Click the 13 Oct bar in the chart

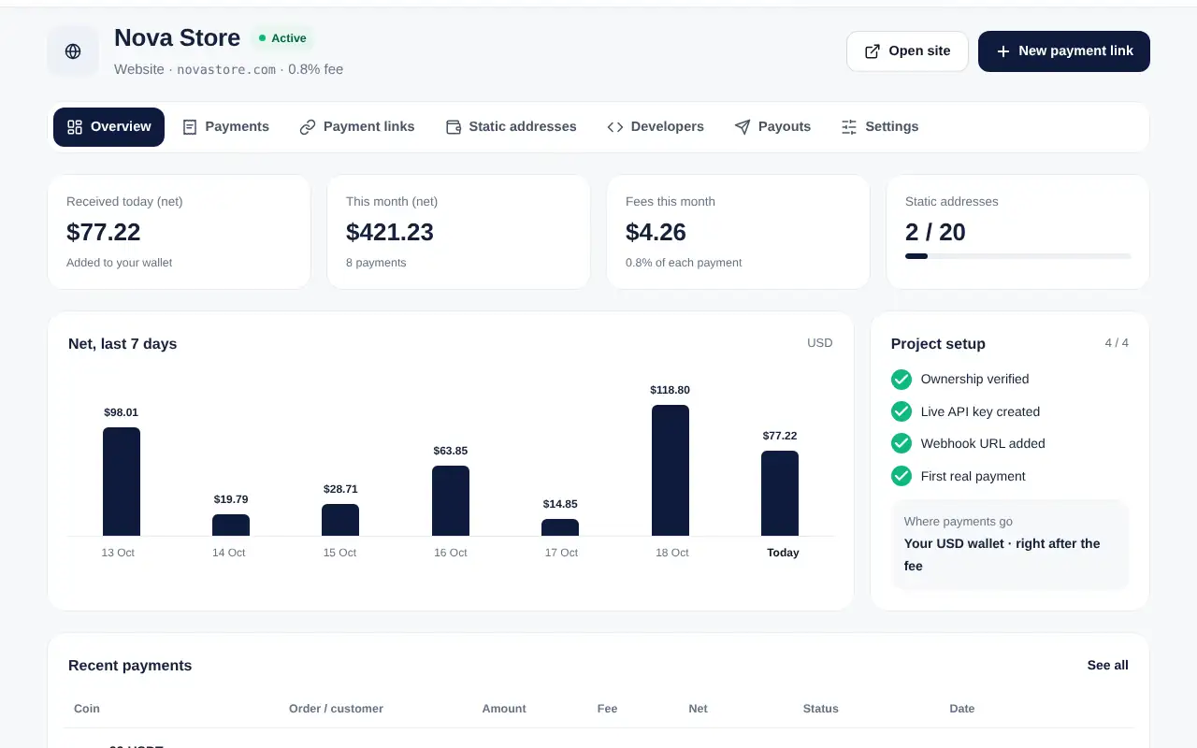122,482
